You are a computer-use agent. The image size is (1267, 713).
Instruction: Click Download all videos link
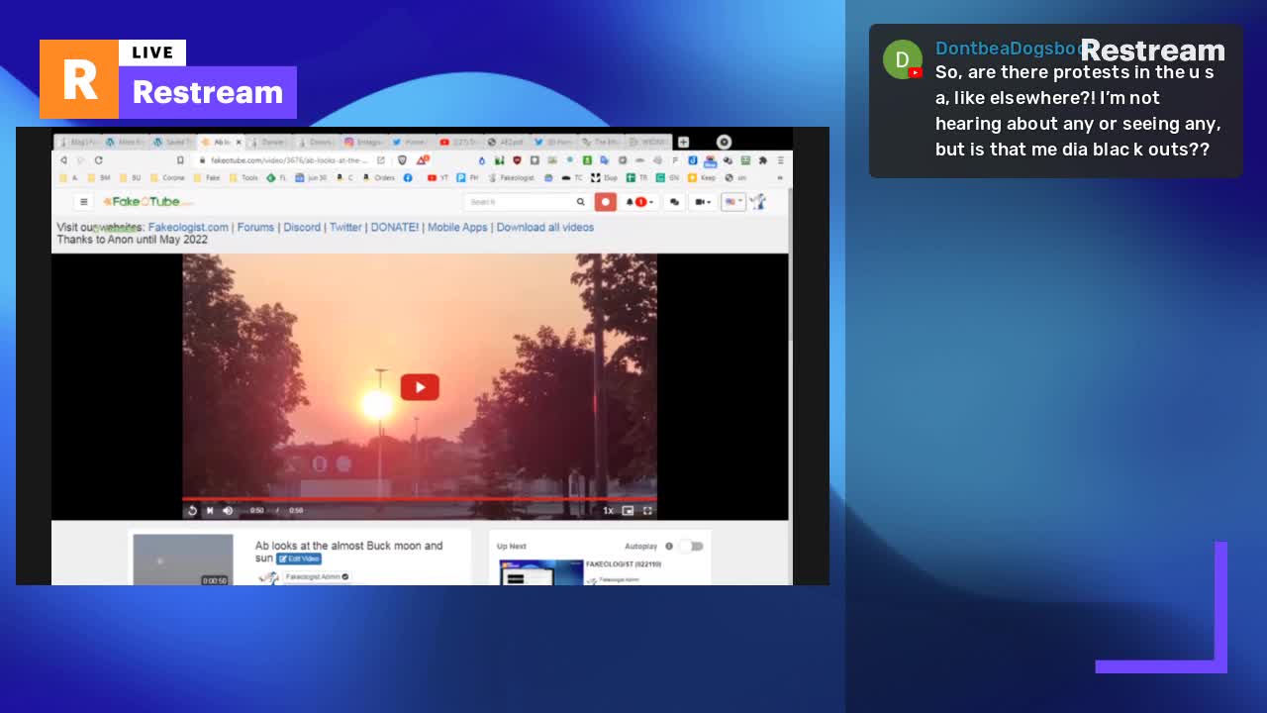tap(545, 228)
